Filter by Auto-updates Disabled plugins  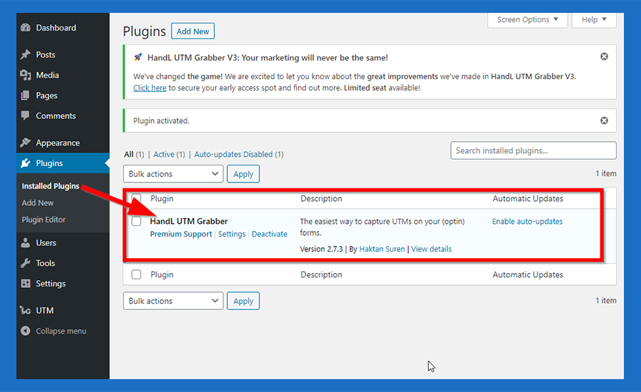234,154
